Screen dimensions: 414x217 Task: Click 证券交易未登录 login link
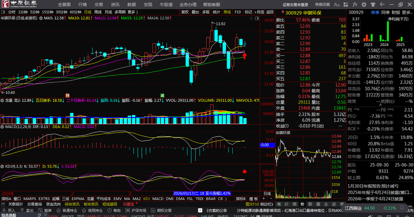[x=295, y=4]
